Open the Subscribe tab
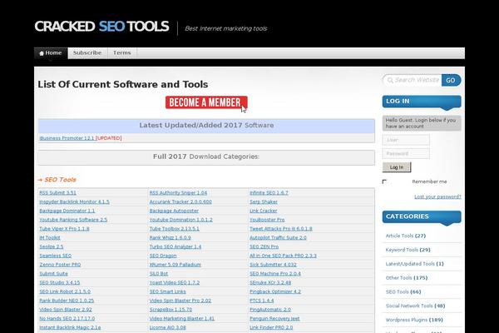 [87, 53]
